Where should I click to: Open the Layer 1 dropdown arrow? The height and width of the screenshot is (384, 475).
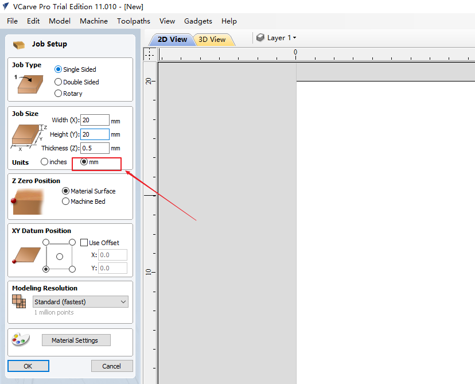coord(294,37)
